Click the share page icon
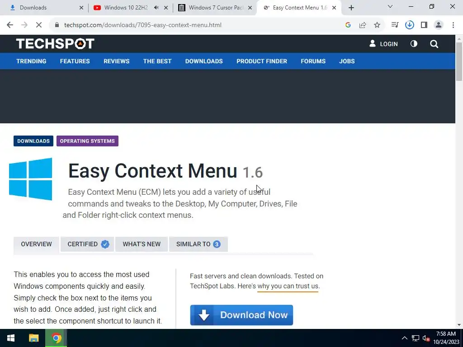The width and height of the screenshot is (463, 347). [x=363, y=25]
